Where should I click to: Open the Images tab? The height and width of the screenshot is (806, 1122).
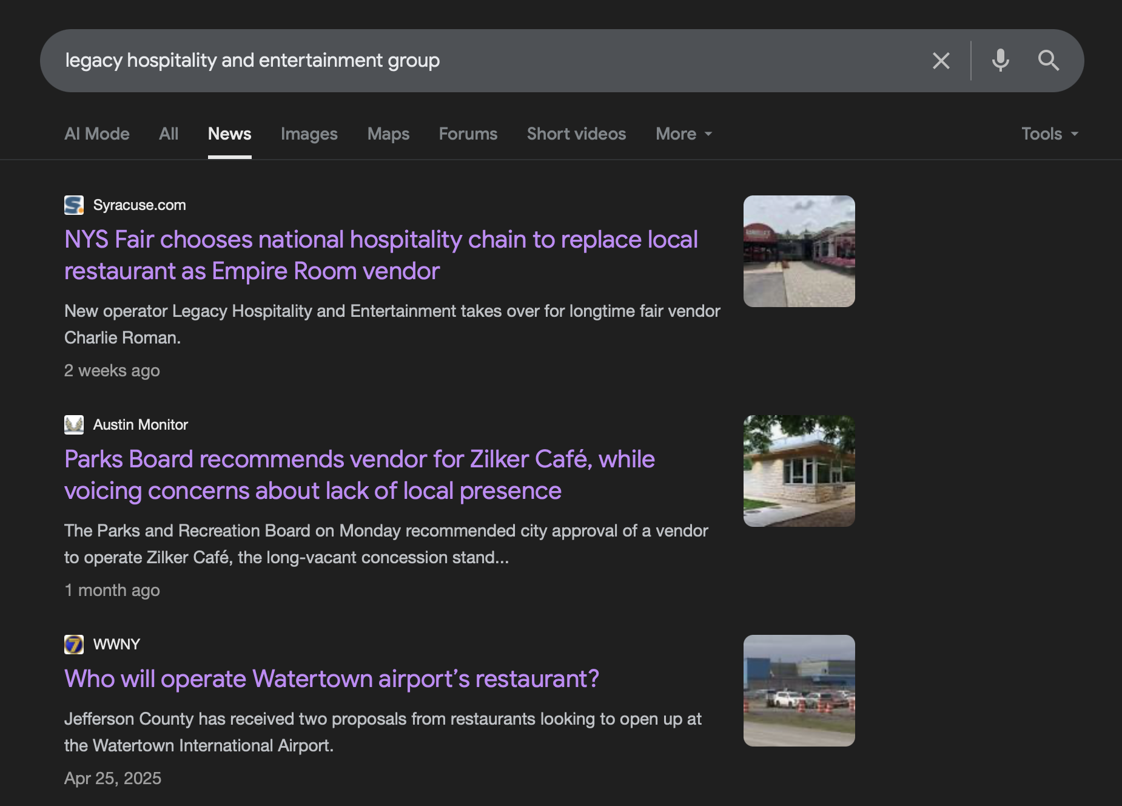coord(309,134)
